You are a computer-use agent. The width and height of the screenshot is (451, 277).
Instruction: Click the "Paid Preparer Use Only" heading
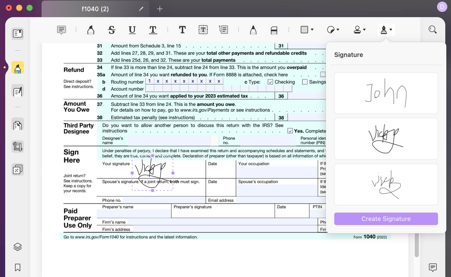tap(78, 218)
